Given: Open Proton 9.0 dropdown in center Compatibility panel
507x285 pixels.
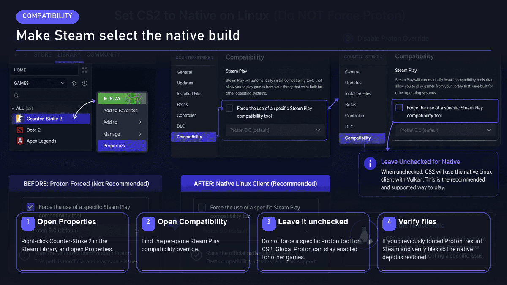Looking at the screenshot, I should click(275, 130).
